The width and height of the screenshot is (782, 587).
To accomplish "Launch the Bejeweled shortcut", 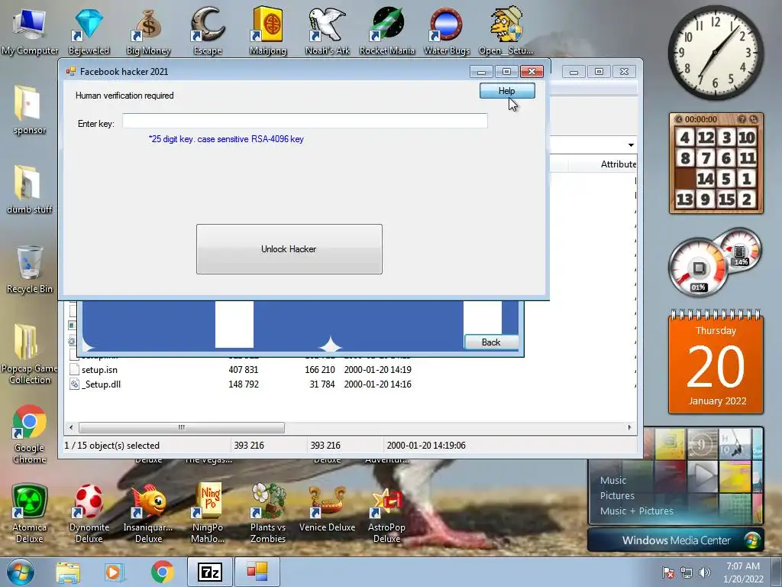I will [x=89, y=31].
